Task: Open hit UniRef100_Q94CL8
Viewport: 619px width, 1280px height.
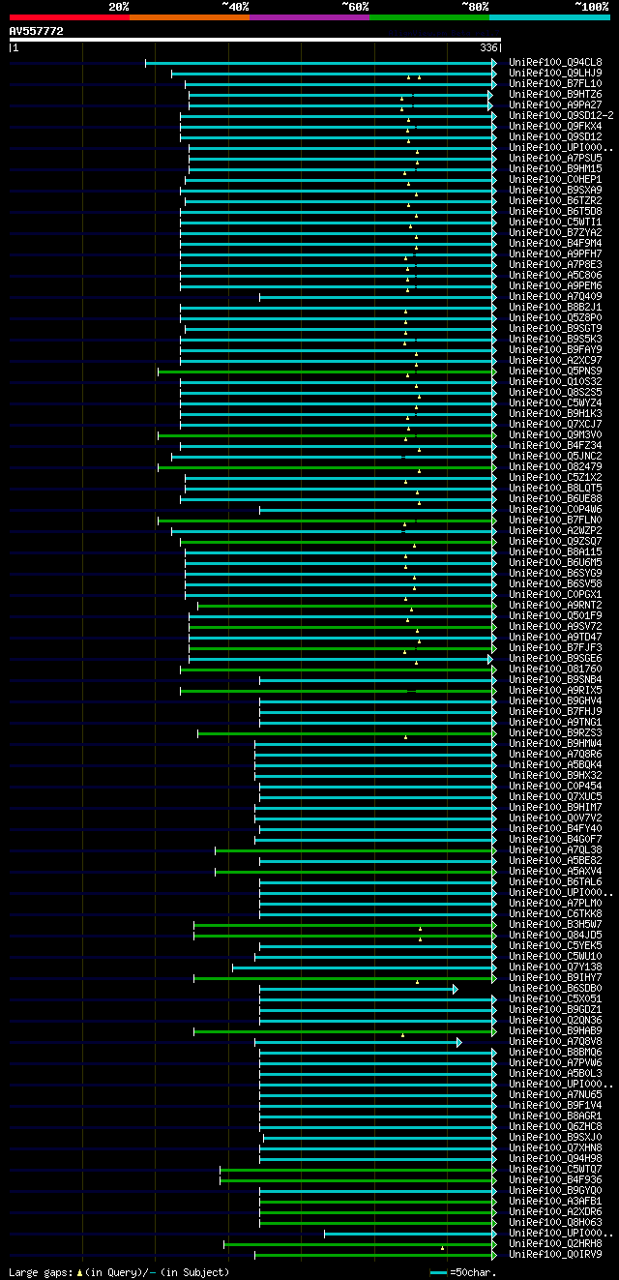Action: 555,63
